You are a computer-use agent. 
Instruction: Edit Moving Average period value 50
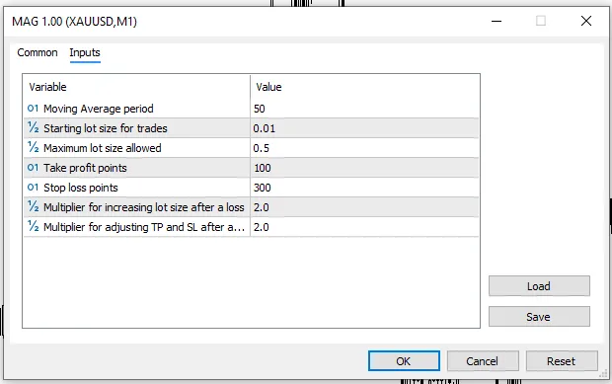364,109
